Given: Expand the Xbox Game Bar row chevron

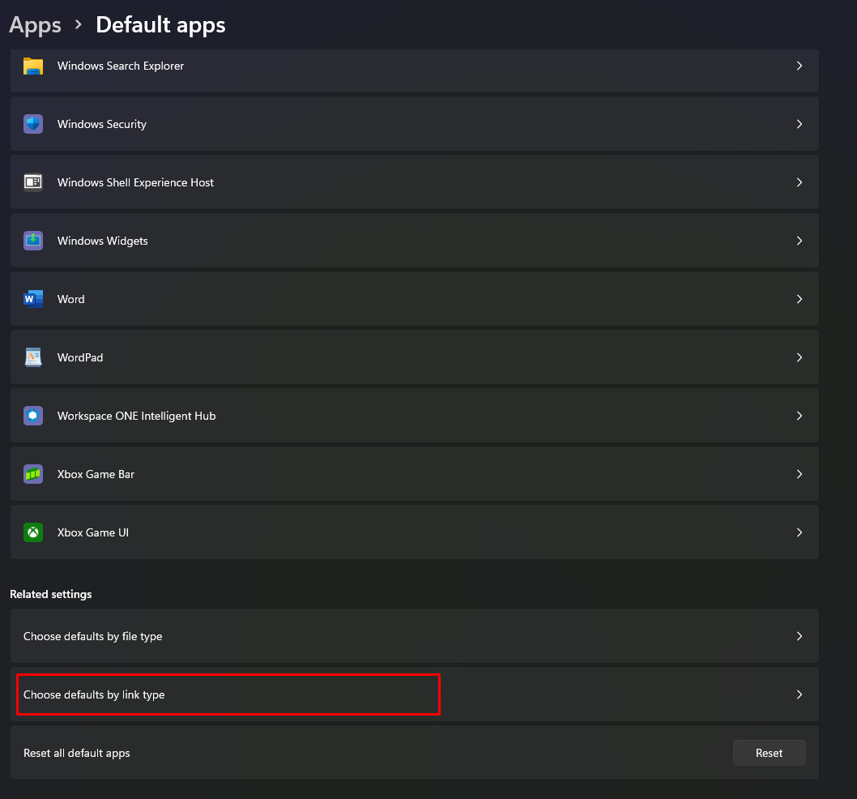Looking at the screenshot, I should click(799, 474).
